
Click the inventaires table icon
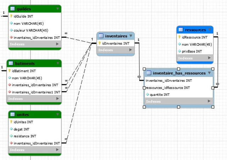click(101, 36)
